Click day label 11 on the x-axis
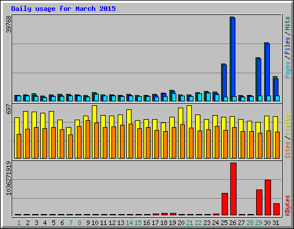 click(x=103, y=223)
